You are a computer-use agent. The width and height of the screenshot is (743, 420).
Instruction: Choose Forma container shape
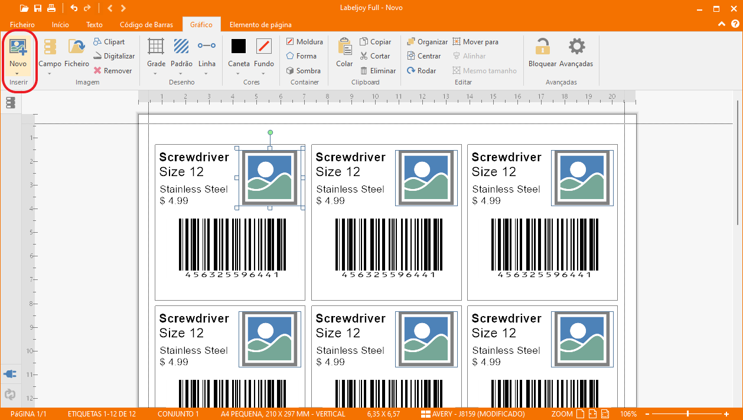click(x=301, y=56)
